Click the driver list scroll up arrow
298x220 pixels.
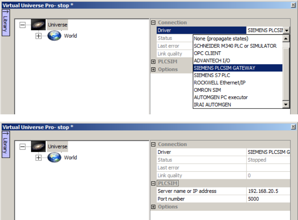click(286, 38)
